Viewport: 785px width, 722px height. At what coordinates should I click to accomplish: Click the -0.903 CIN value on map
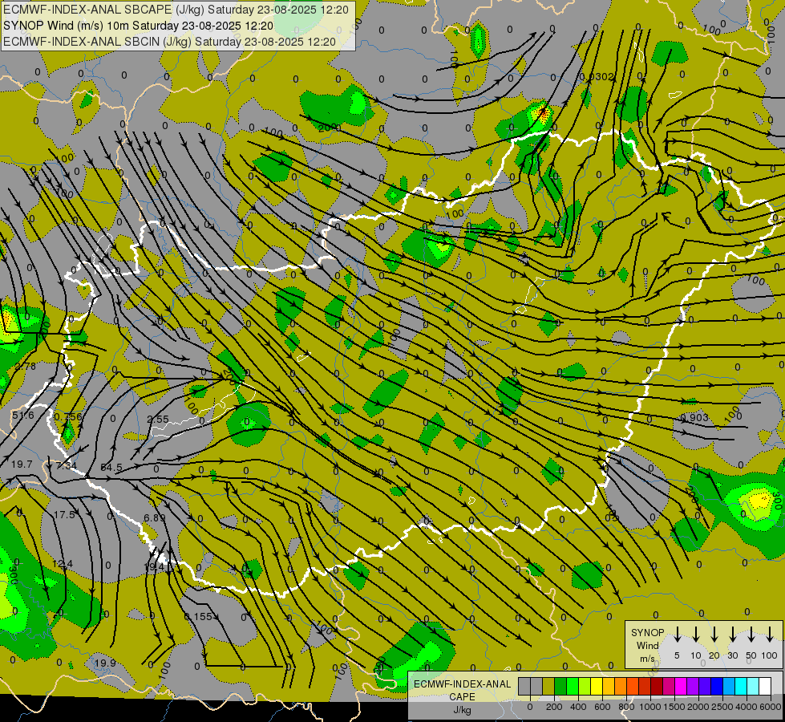click(x=694, y=417)
